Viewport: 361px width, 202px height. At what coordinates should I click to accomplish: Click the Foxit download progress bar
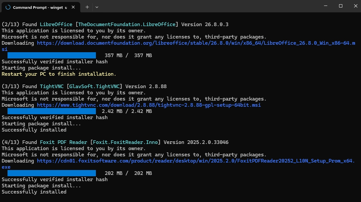(x=52, y=173)
